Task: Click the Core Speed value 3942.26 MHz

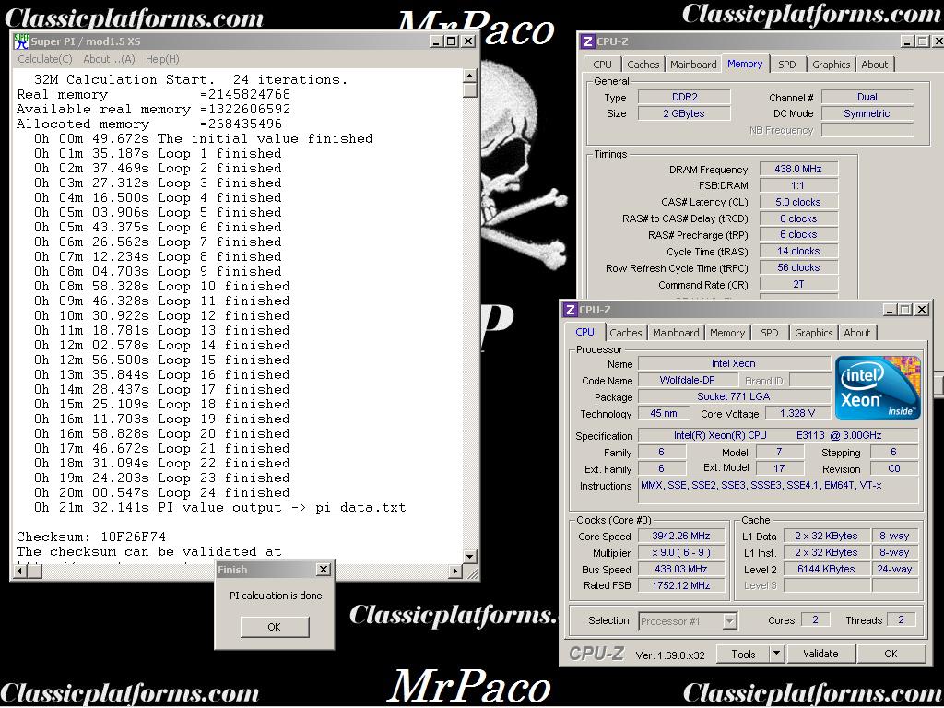Action: (681, 536)
